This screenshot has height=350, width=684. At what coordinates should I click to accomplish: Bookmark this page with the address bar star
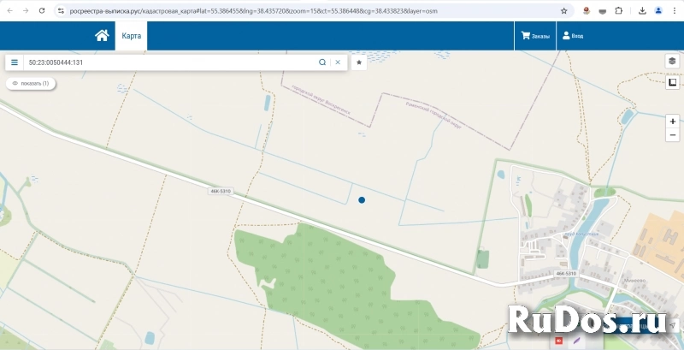pos(563,10)
